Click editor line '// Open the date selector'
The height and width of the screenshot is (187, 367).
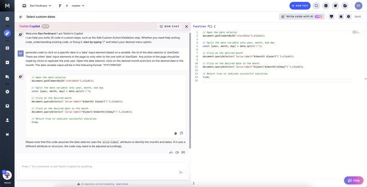220,33
